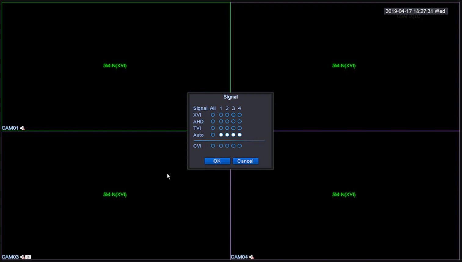This screenshot has width=462, height=262.
Task: Select the CAM01 video pane label
Action: [10, 128]
